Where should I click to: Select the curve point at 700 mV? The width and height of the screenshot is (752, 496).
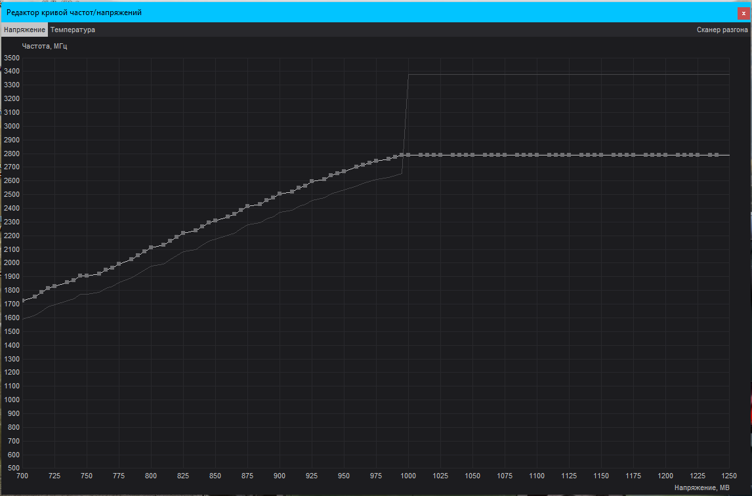tap(22, 300)
